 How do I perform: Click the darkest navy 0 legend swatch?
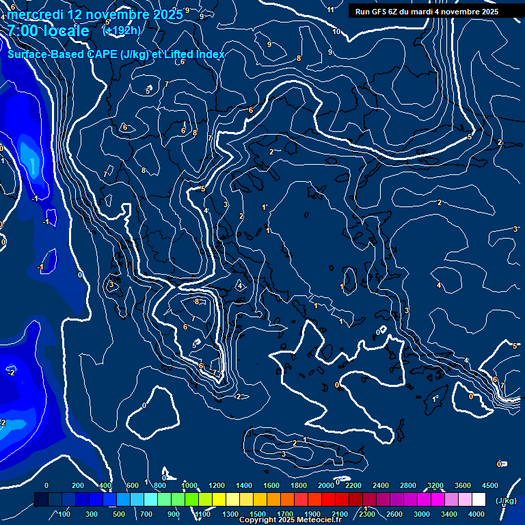click(x=41, y=500)
